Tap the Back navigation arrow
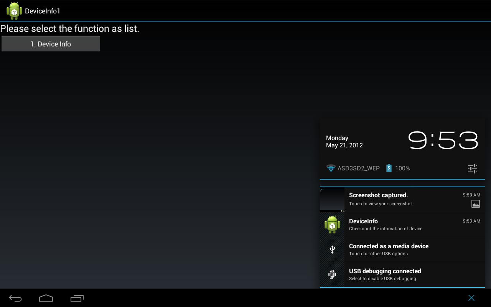The width and height of the screenshot is (491, 307). pyautogui.click(x=15, y=298)
